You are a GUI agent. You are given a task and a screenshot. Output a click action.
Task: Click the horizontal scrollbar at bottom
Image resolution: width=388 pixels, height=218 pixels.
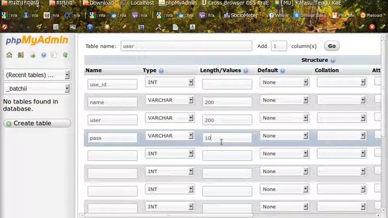(169, 216)
